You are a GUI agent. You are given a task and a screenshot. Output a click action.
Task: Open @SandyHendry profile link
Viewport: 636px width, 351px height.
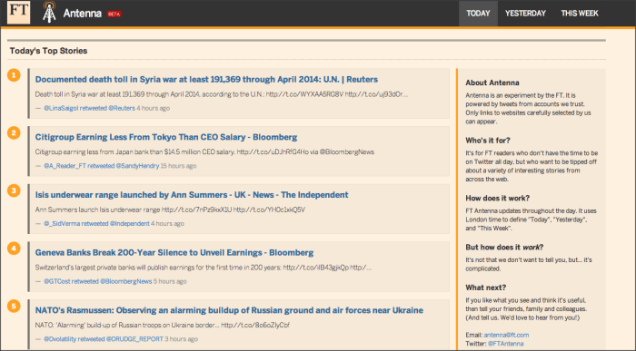click(137, 166)
